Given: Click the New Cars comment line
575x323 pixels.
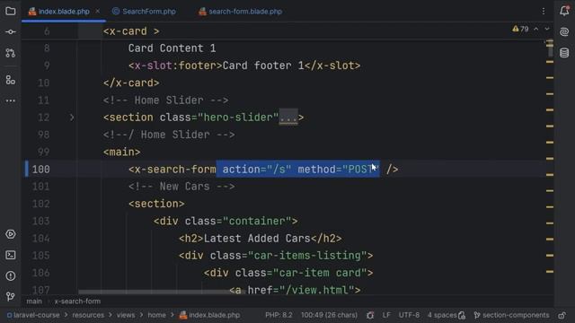Looking at the screenshot, I should tap(181, 187).
